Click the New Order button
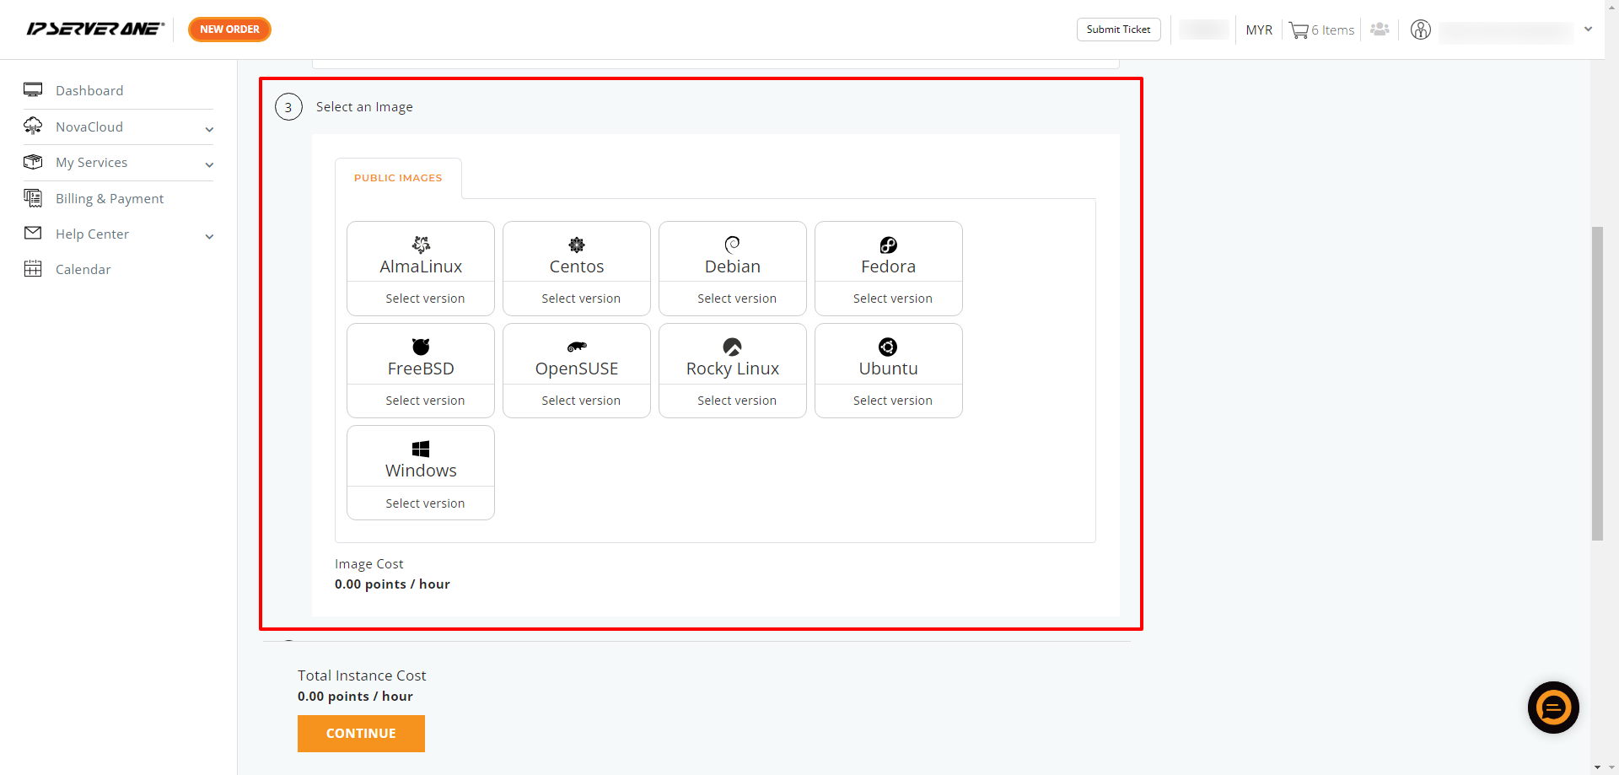This screenshot has height=775, width=1619. 229,30
